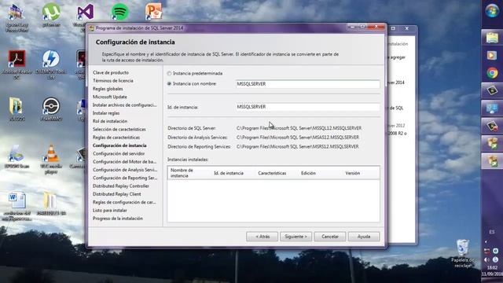Select Instancia con nombre radio button
Image resolution: width=503 pixels, height=283 pixels.
169,84
